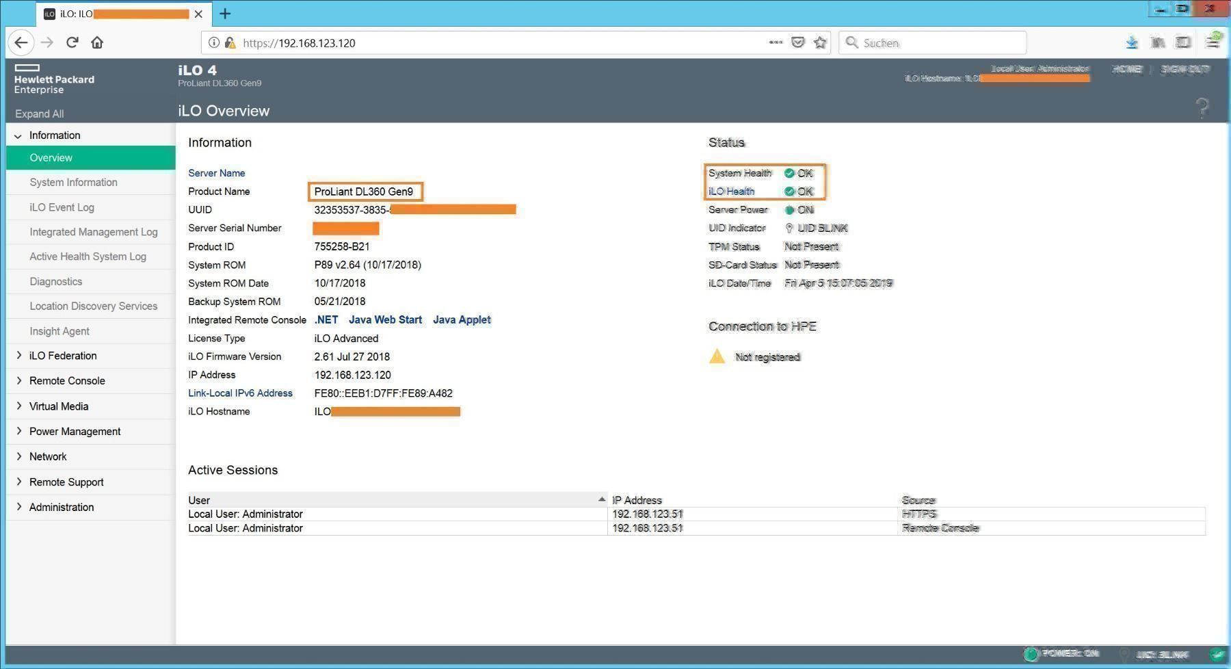The width and height of the screenshot is (1231, 669).
Task: Click the Server Power ON status icon
Action: click(789, 210)
